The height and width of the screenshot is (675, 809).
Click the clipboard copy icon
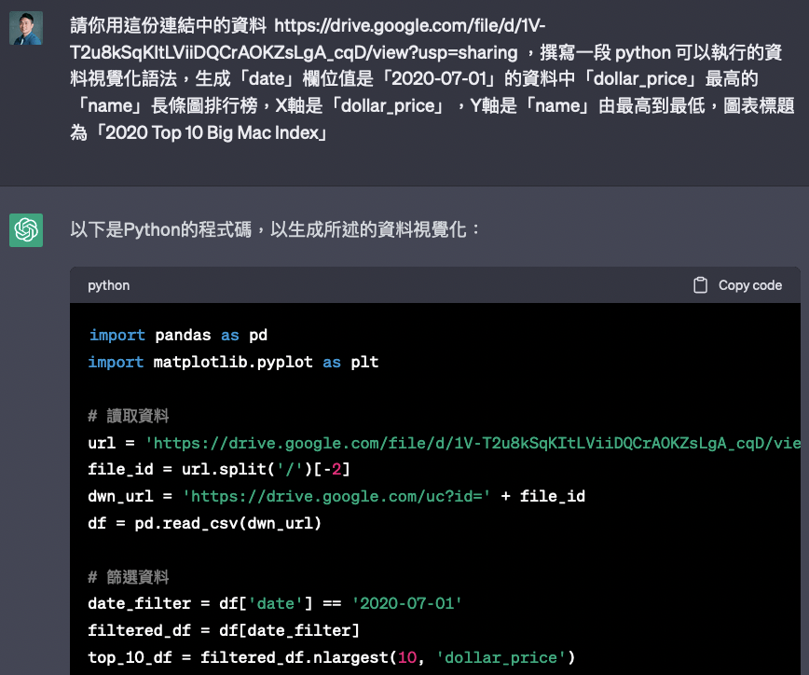tap(700, 285)
